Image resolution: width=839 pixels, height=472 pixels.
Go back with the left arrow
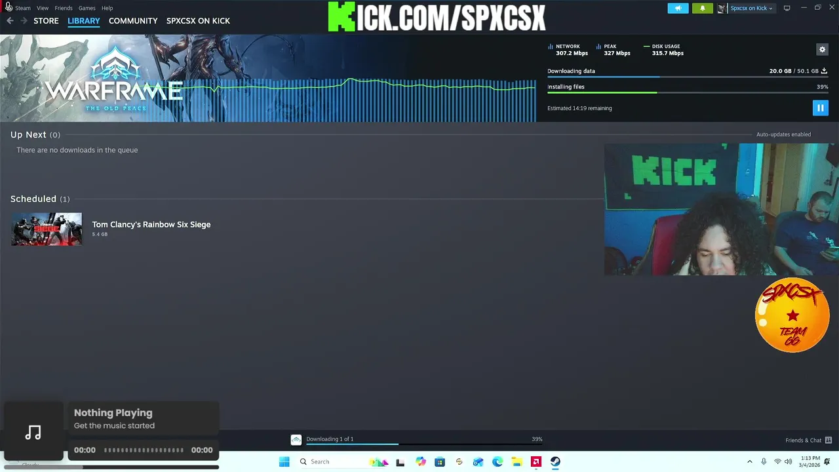[x=10, y=21]
